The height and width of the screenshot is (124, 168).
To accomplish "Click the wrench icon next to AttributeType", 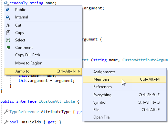I will point(6,112).
